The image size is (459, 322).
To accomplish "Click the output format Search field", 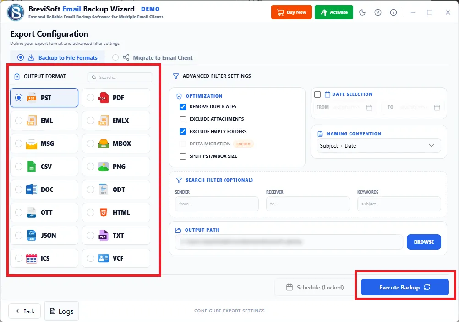I will 120,78.
